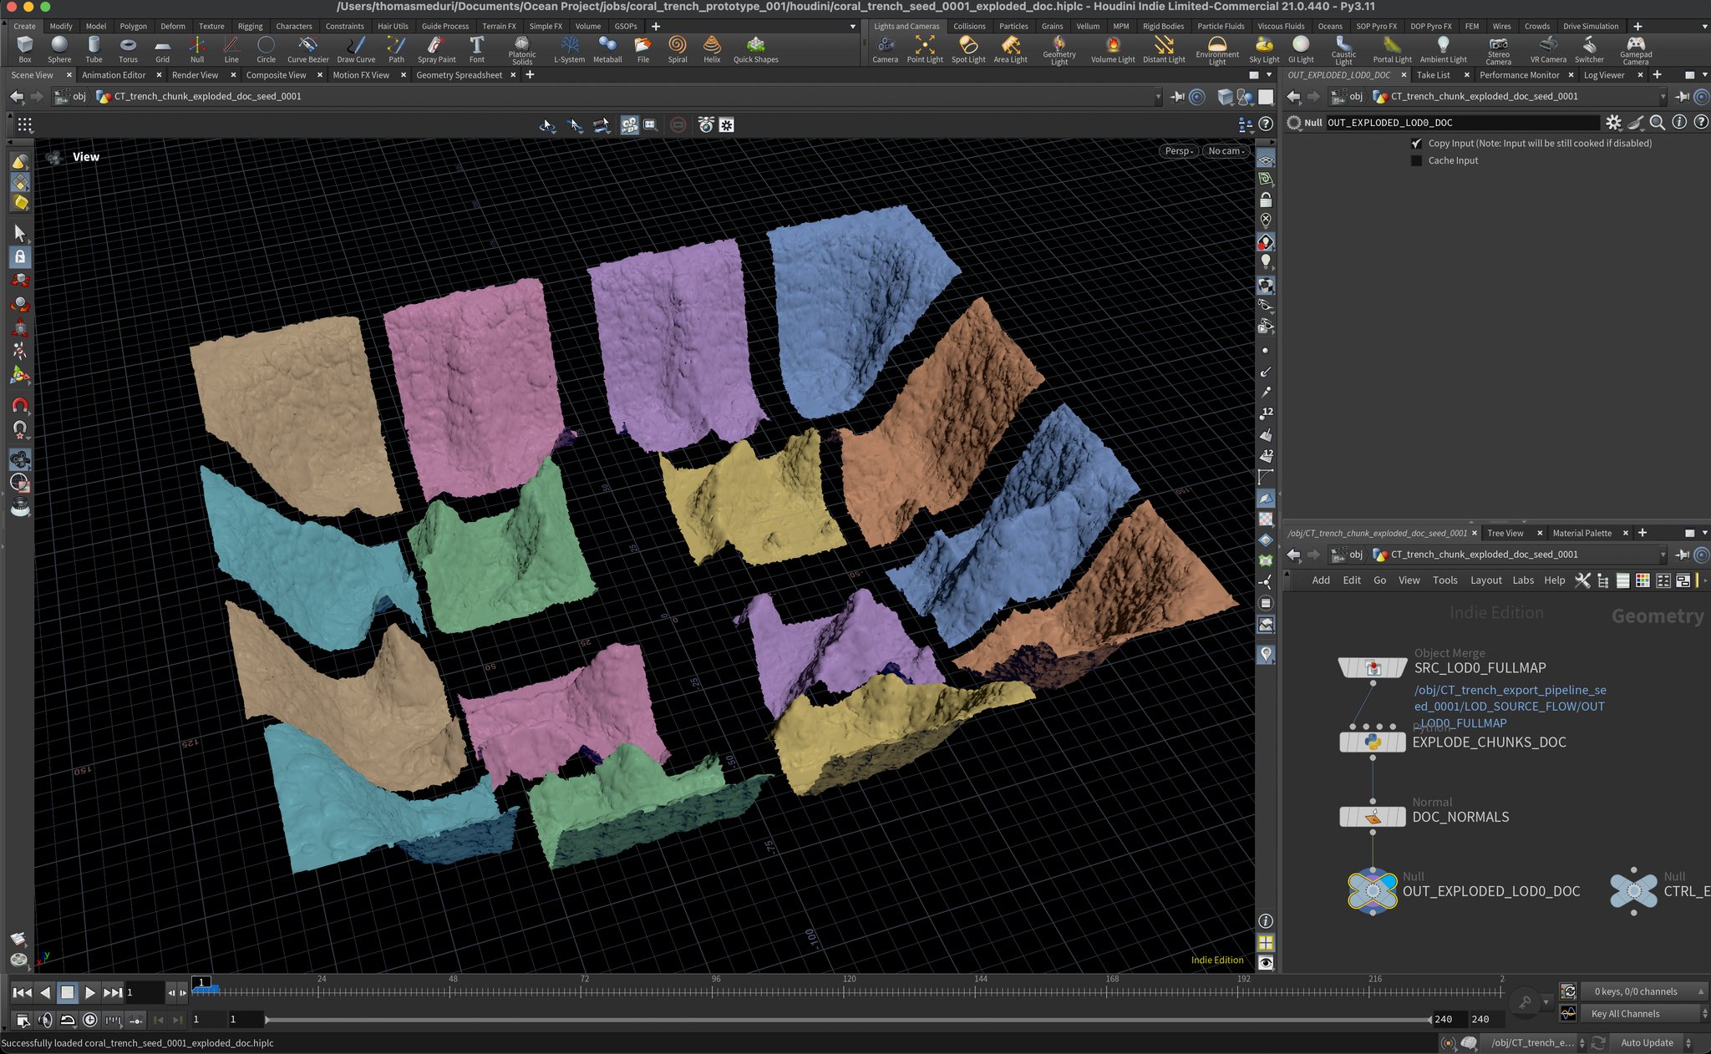Close the Scene View tab

(69, 75)
